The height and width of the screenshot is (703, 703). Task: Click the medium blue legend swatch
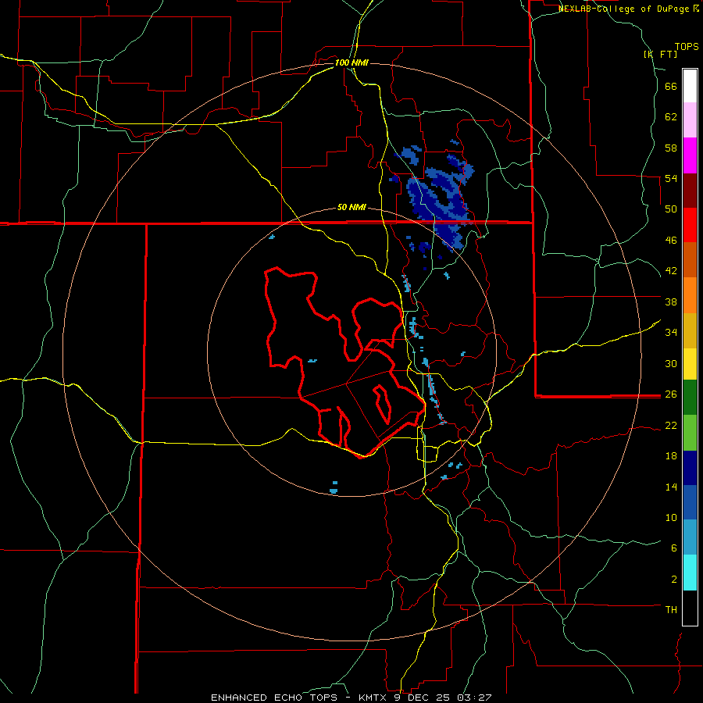690,502
